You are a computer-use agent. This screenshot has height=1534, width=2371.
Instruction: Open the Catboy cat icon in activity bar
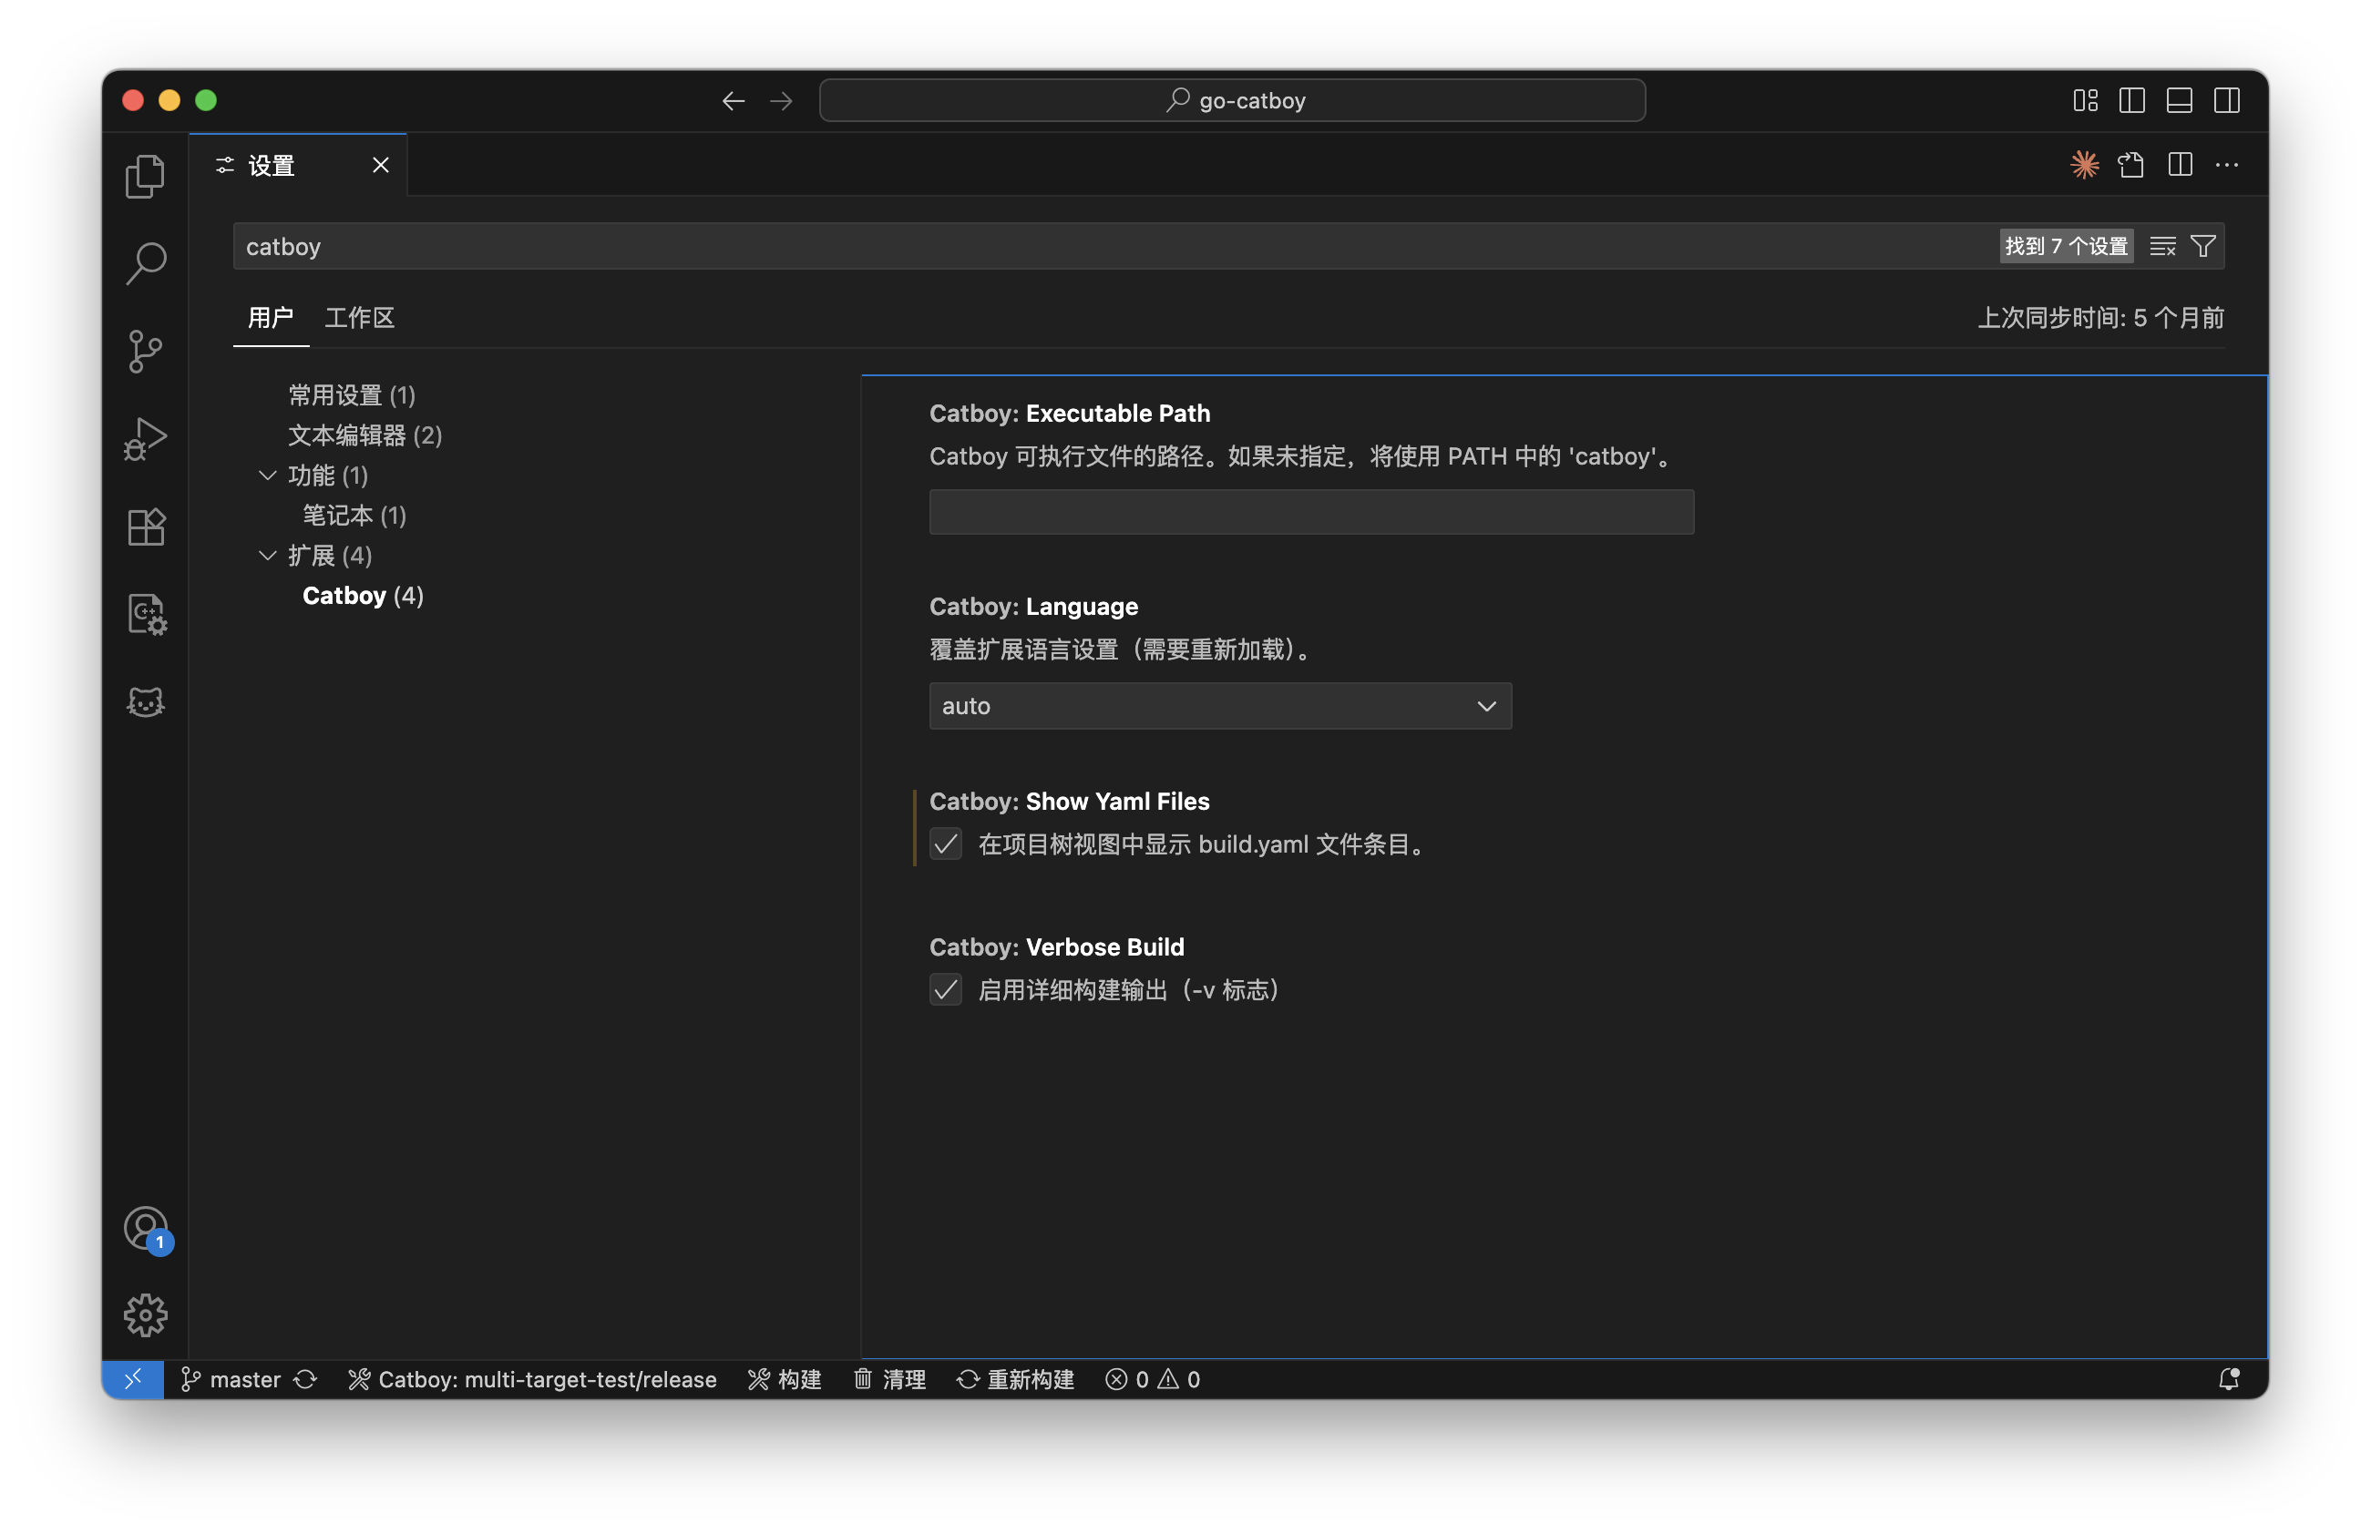tap(146, 702)
